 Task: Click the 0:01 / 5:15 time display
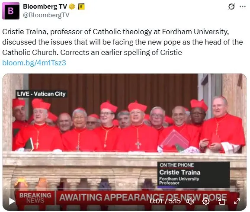165,201
